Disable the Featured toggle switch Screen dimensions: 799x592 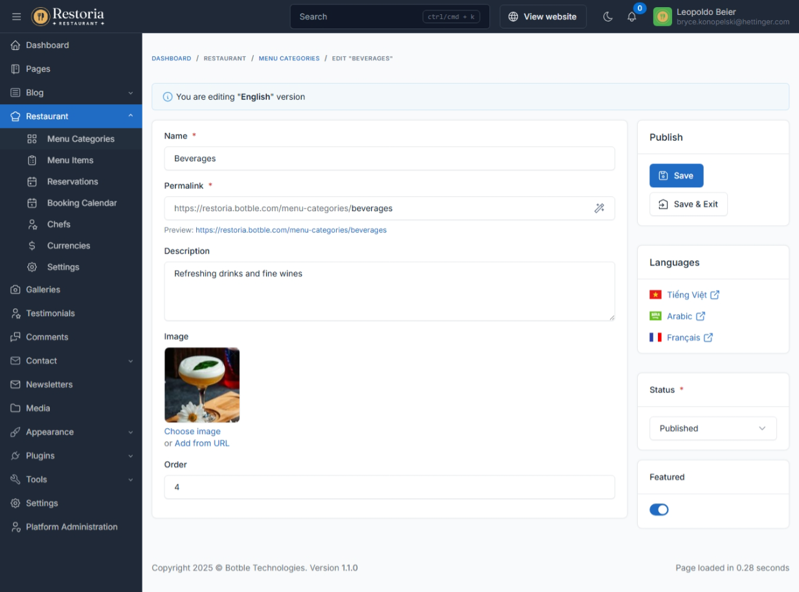659,510
